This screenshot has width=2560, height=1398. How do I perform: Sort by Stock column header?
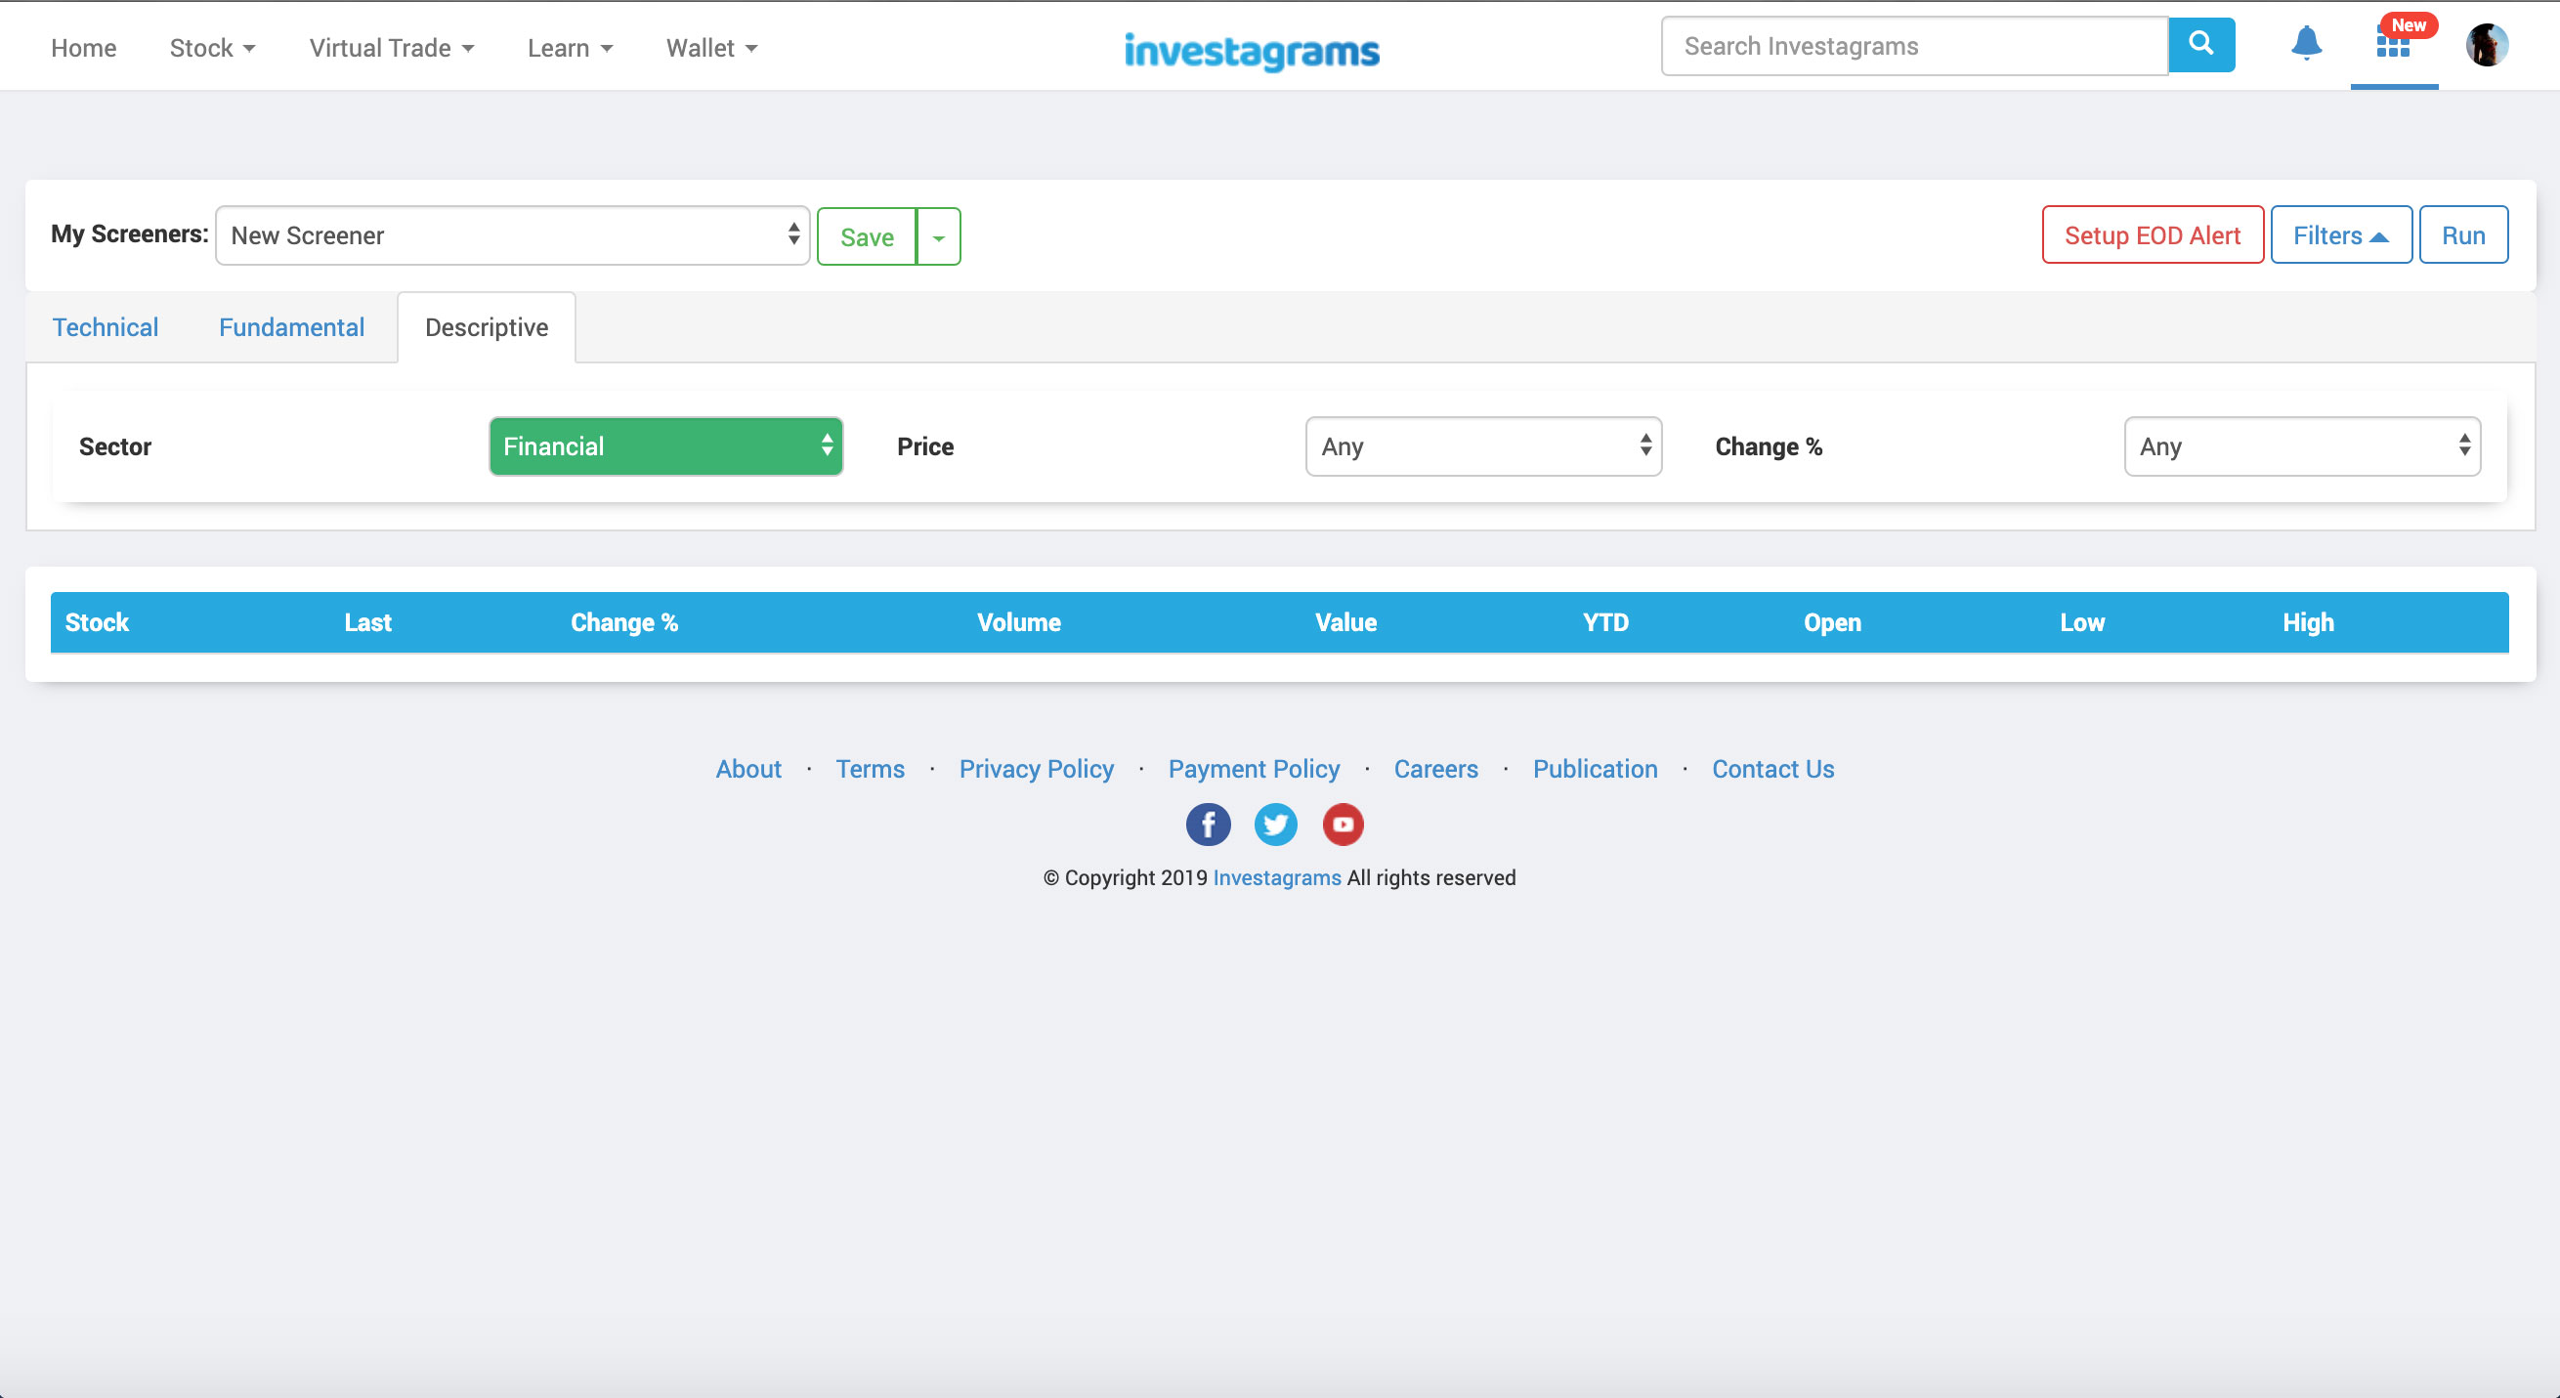[x=98, y=623]
